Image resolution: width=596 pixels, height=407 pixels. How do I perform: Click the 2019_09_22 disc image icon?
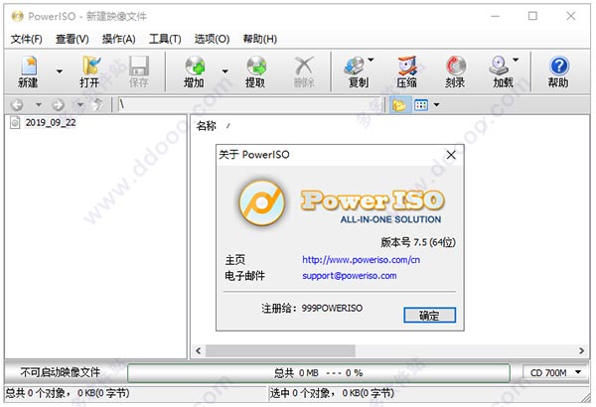pyautogui.click(x=15, y=123)
